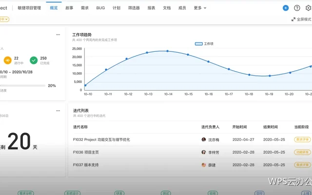
Task: Open the 报表 tab
Action: tap(151, 8)
